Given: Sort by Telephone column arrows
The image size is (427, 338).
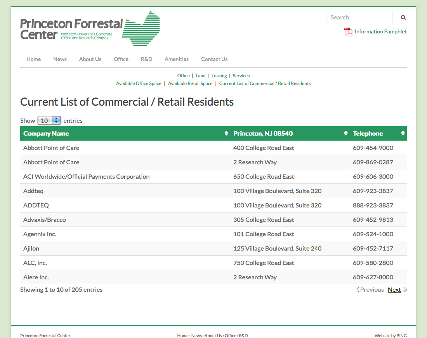Looking at the screenshot, I should 403,134.
